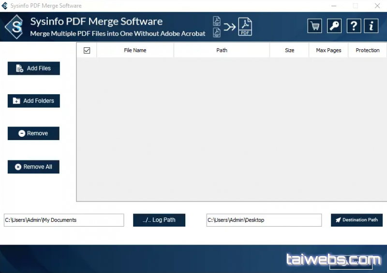Screen dimensions: 387x273
Task: Open the Log Path browse button
Action: [159, 220]
